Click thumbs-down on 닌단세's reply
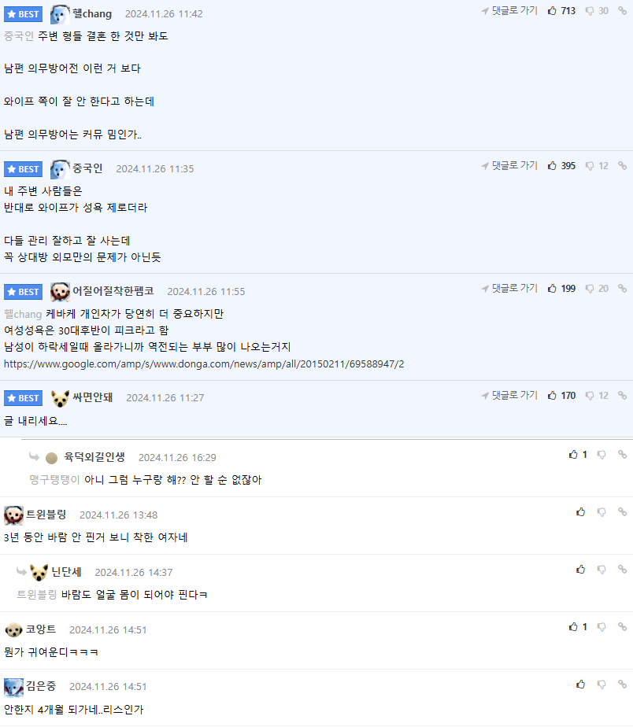 [x=601, y=570]
